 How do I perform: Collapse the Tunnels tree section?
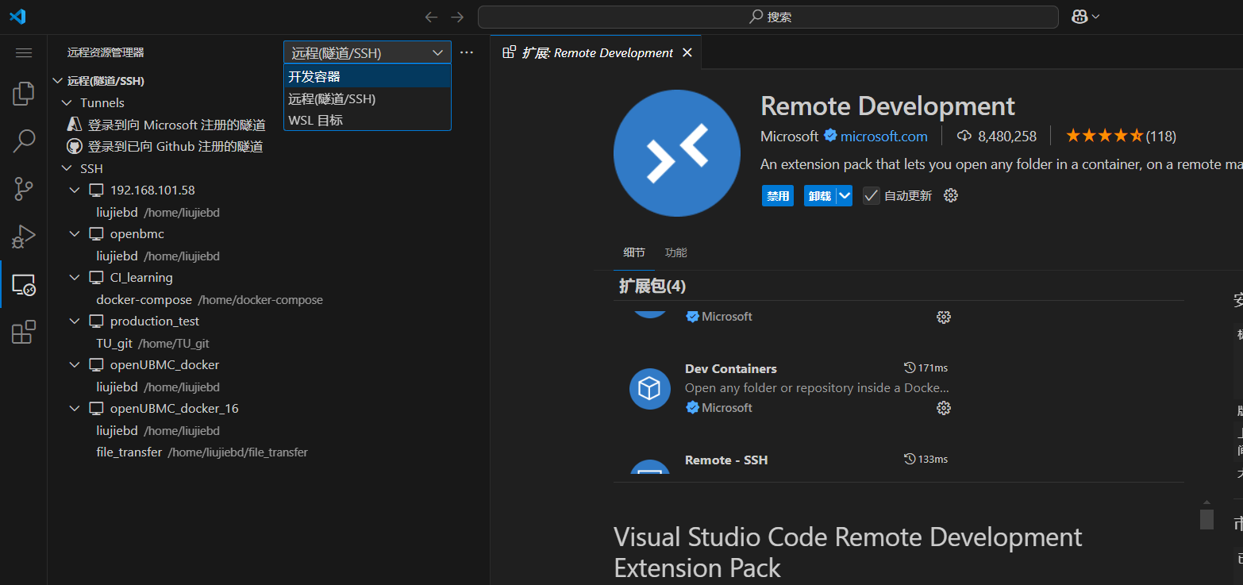pyautogui.click(x=67, y=103)
